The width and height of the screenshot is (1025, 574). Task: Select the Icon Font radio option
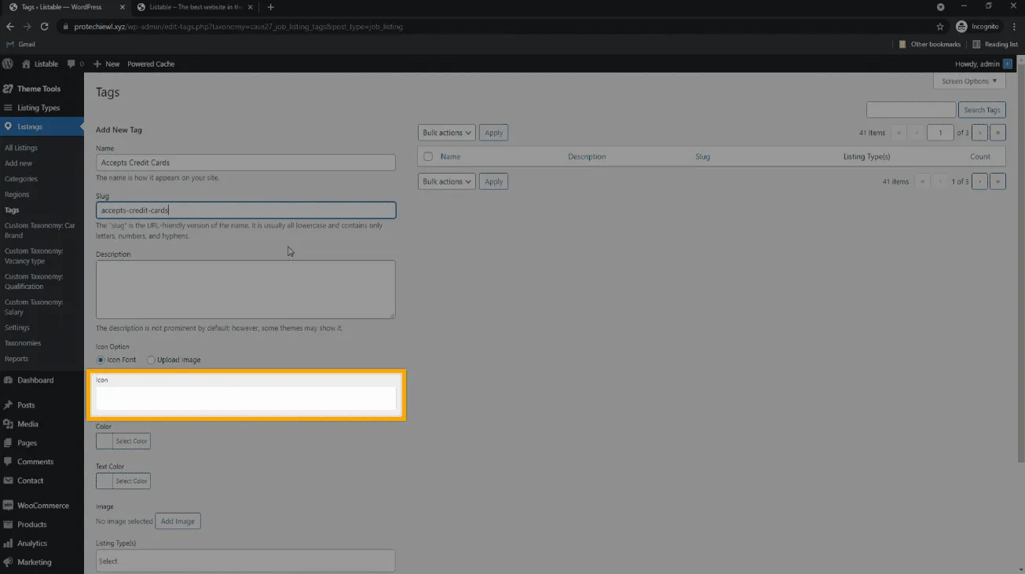click(101, 360)
